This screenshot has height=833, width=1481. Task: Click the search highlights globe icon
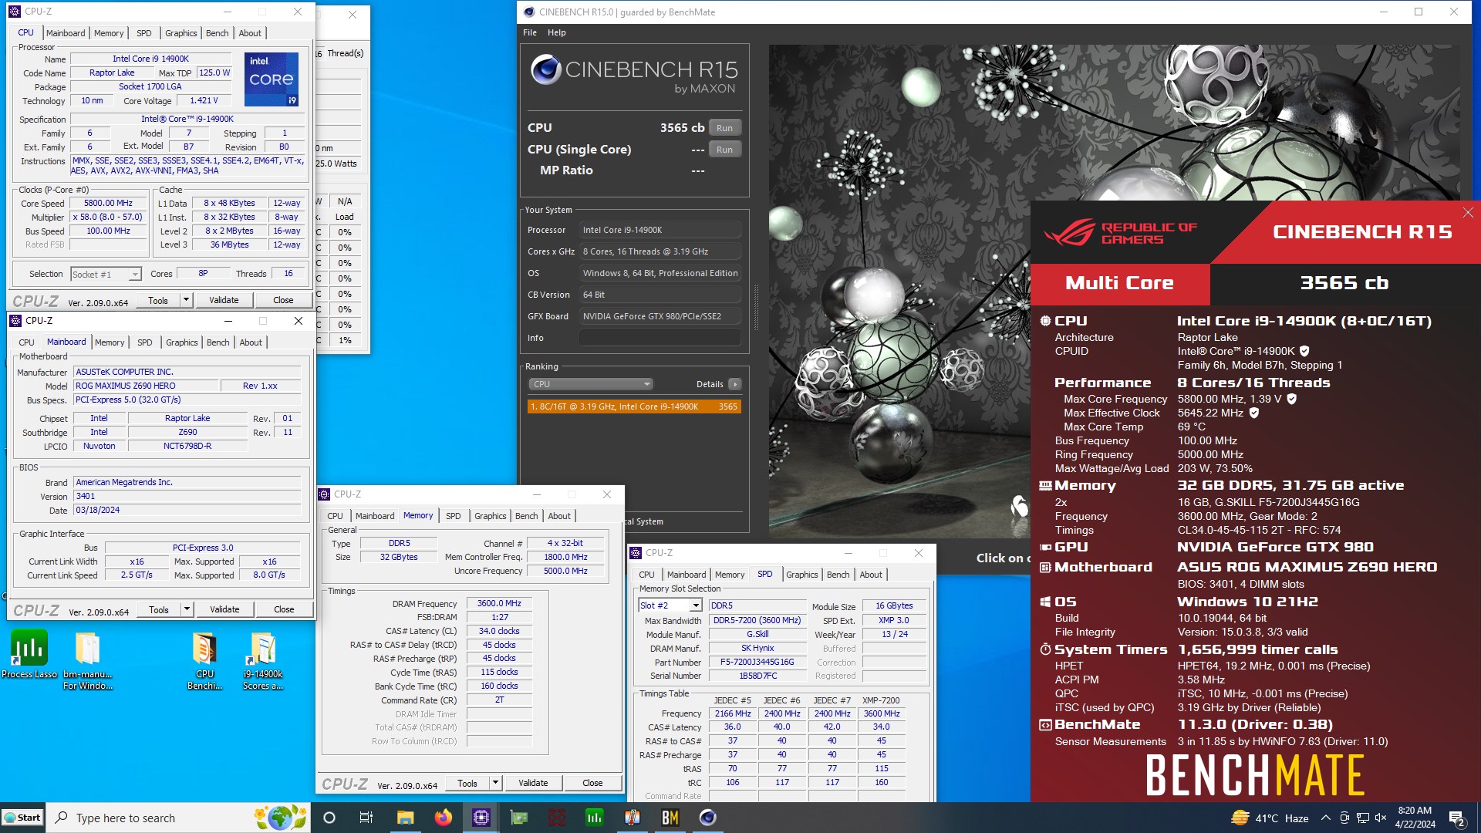click(281, 818)
